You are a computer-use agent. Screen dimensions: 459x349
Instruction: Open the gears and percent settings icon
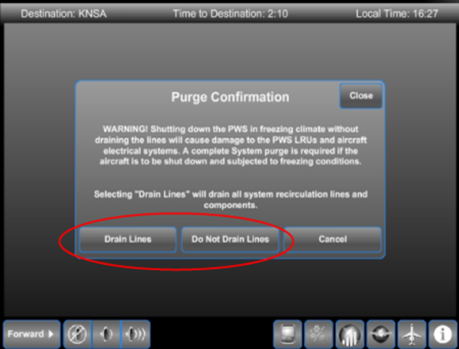tap(318, 334)
